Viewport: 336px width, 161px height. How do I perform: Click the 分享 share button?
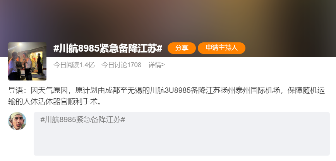click(x=182, y=48)
